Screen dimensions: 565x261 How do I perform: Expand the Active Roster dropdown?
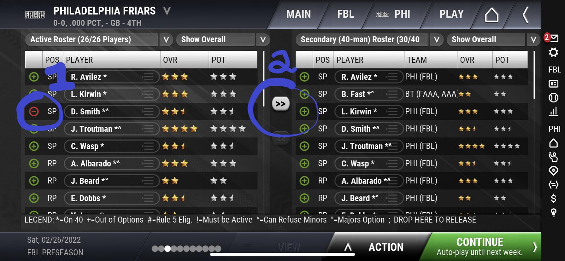(x=166, y=40)
